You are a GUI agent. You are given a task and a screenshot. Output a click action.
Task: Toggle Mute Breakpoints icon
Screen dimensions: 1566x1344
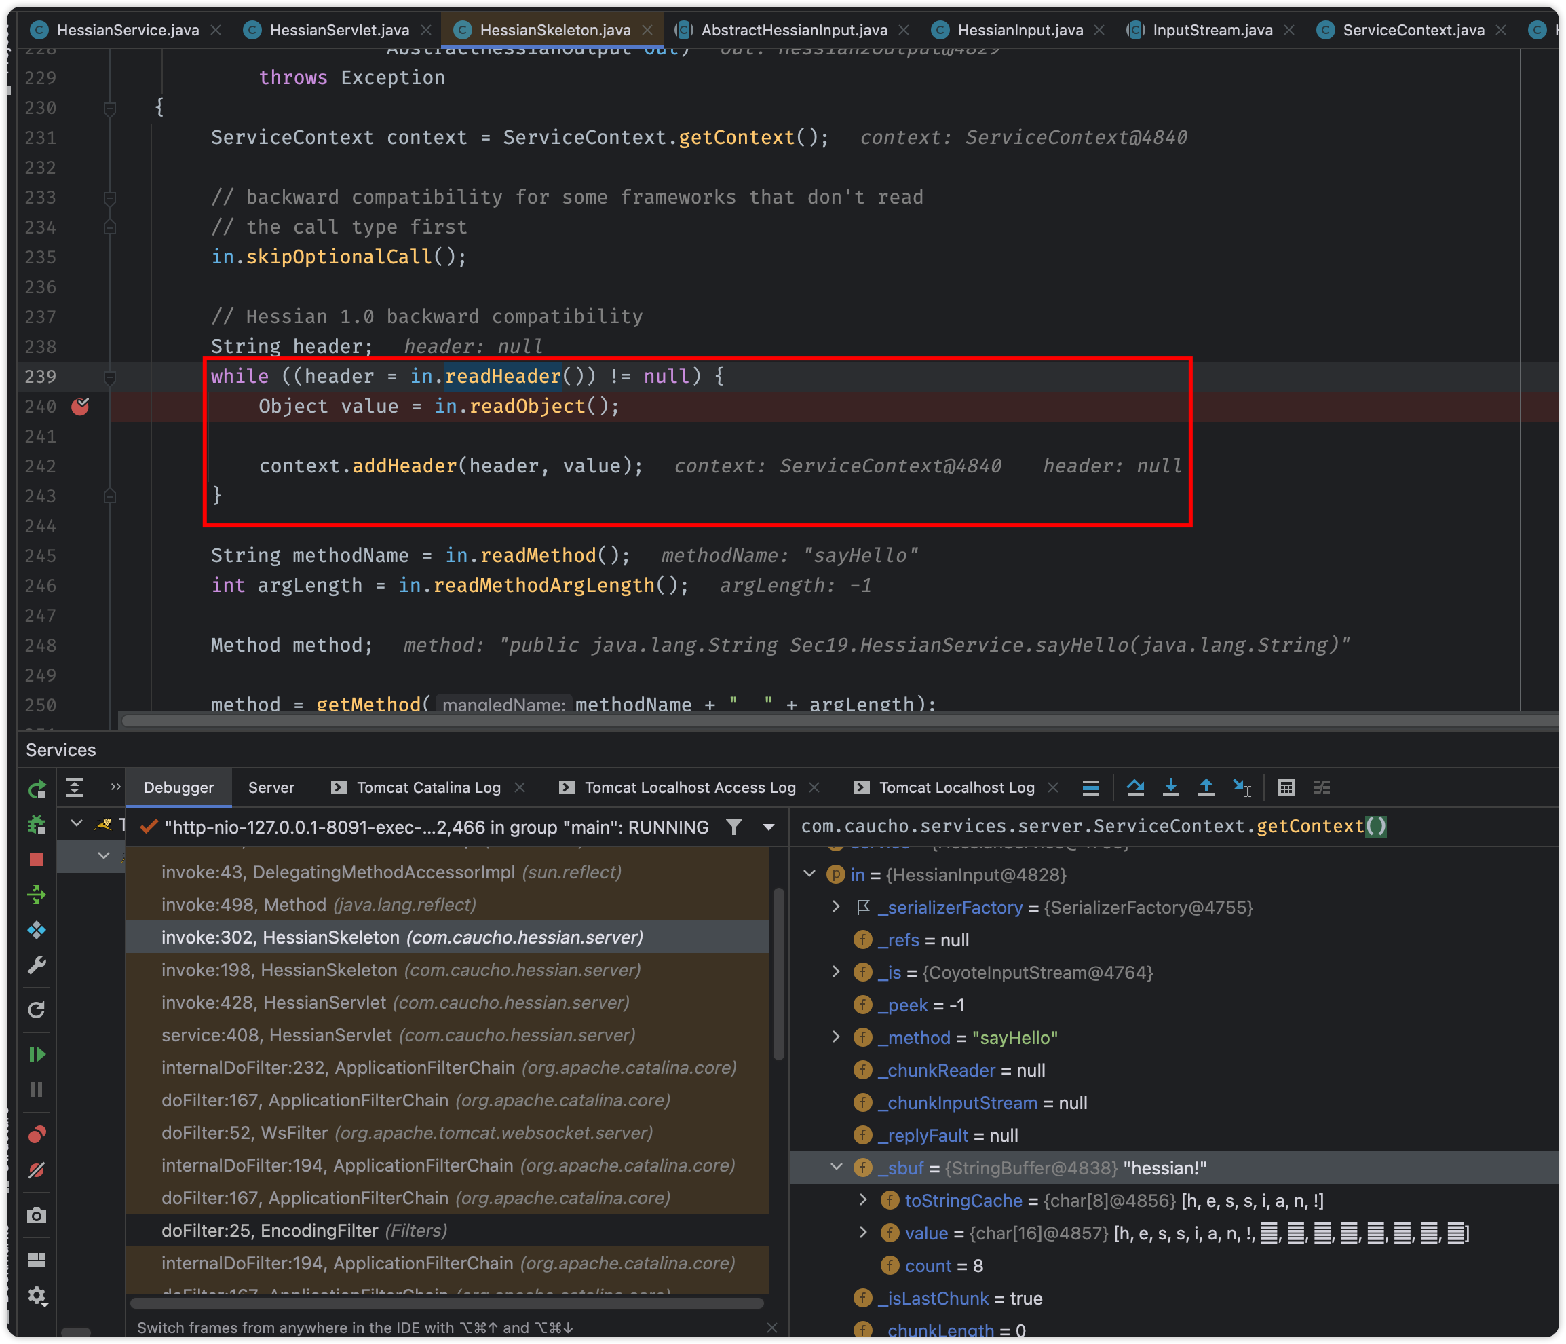click(36, 1170)
